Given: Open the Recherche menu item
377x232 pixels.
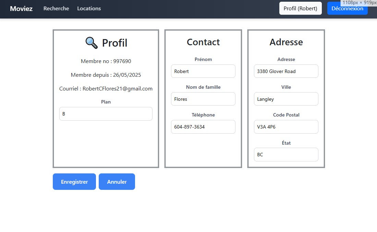Looking at the screenshot, I should click(x=56, y=9).
